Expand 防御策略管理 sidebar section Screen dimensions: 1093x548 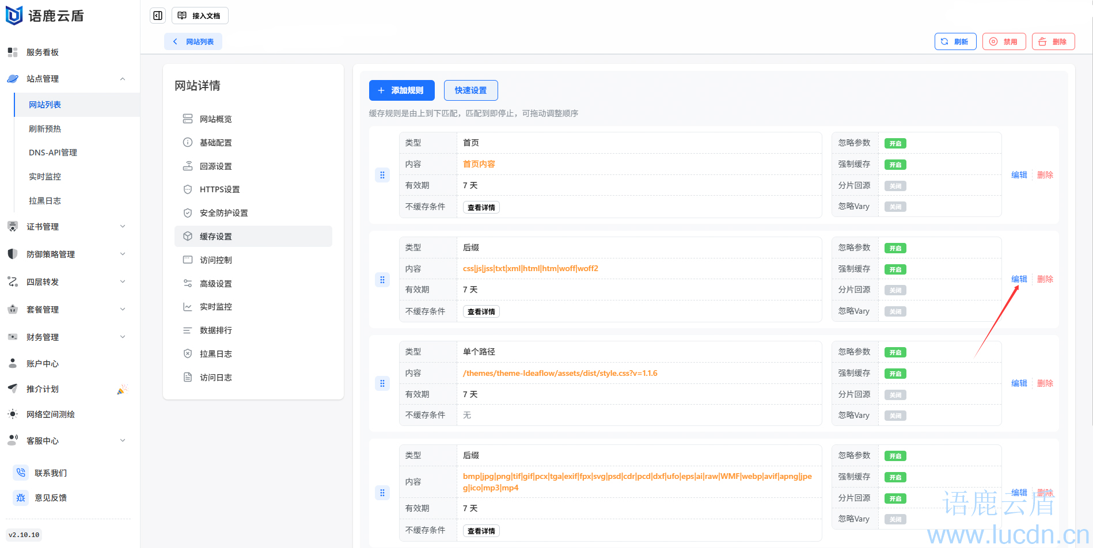click(66, 254)
